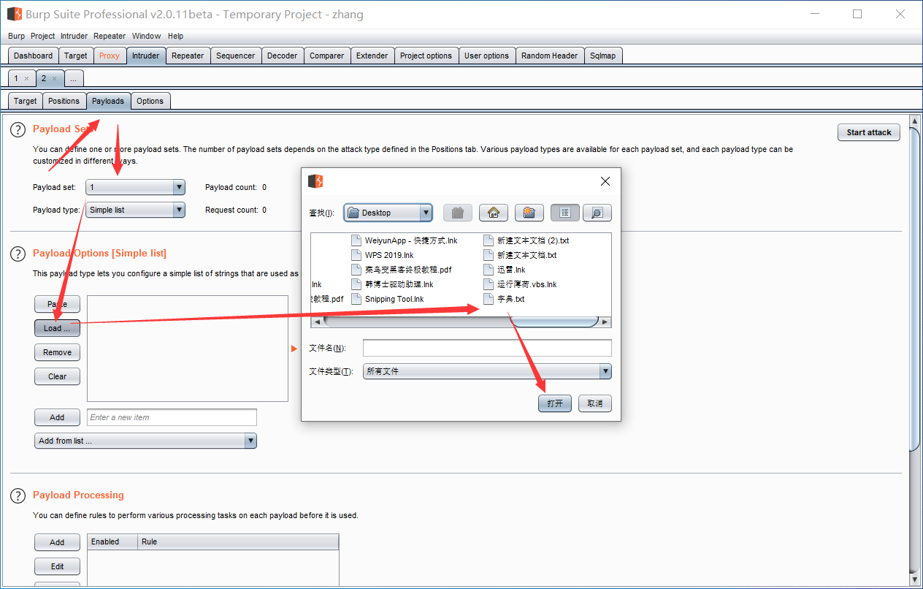This screenshot has height=589, width=923.
Task: Open the Repeater menu
Action: tap(110, 36)
